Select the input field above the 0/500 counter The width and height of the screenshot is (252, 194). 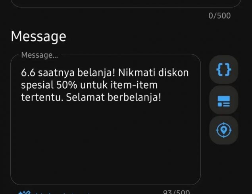pyautogui.click(x=126, y=3)
